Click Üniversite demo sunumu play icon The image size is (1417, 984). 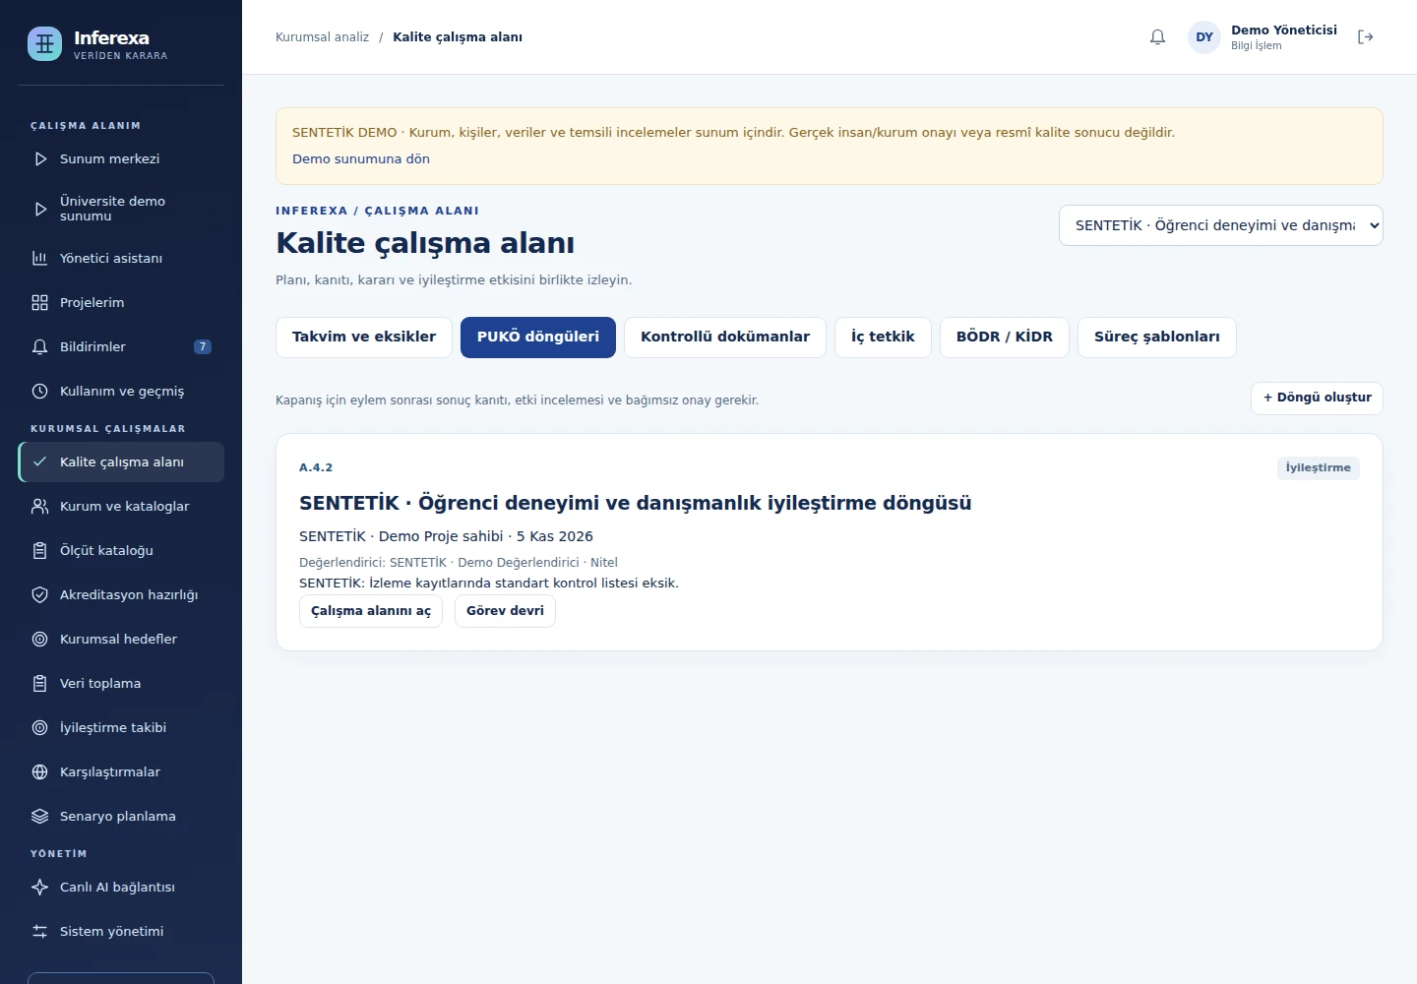40,209
